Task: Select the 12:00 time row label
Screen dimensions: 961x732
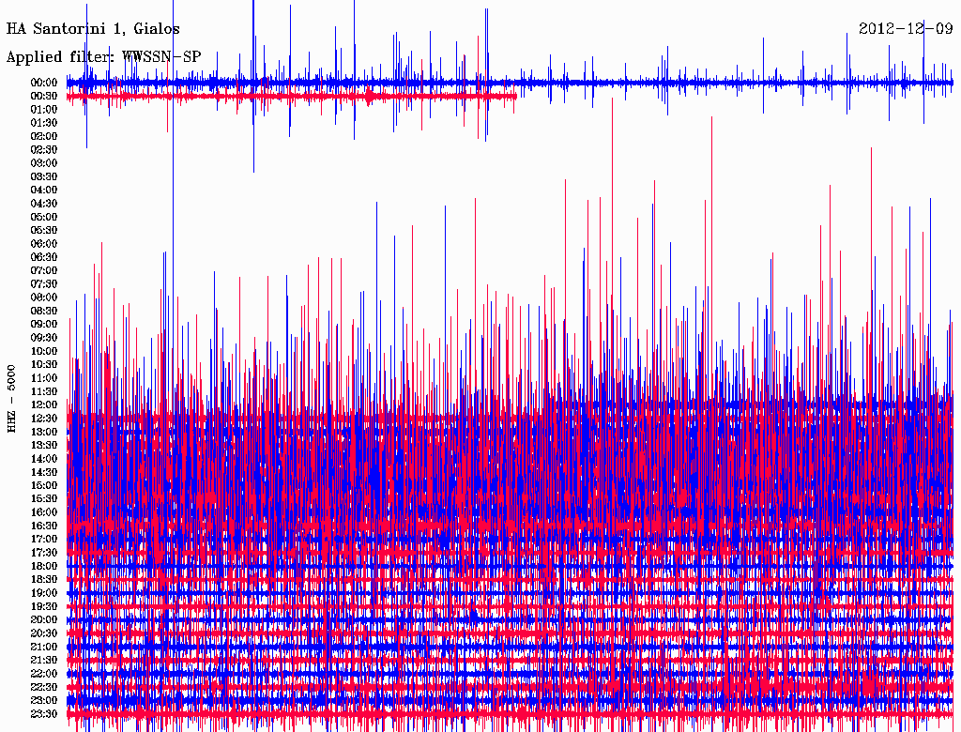Action: point(44,404)
